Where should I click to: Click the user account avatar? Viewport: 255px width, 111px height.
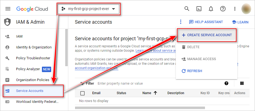pos(246,9)
